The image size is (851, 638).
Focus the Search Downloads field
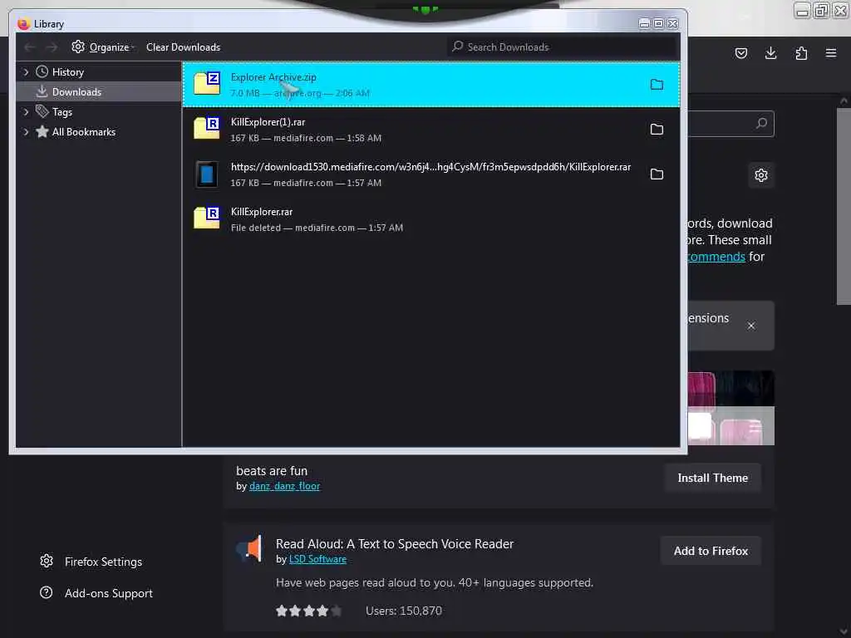563,47
